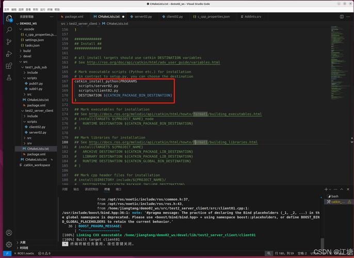Open the editor more actions ellipsis
This screenshot has height=258, width=354.
348,17
